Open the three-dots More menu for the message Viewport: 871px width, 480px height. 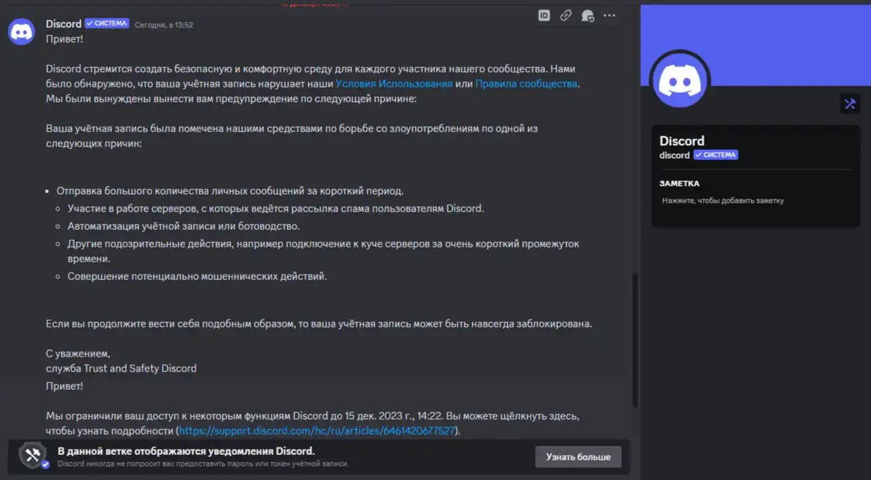tap(610, 16)
